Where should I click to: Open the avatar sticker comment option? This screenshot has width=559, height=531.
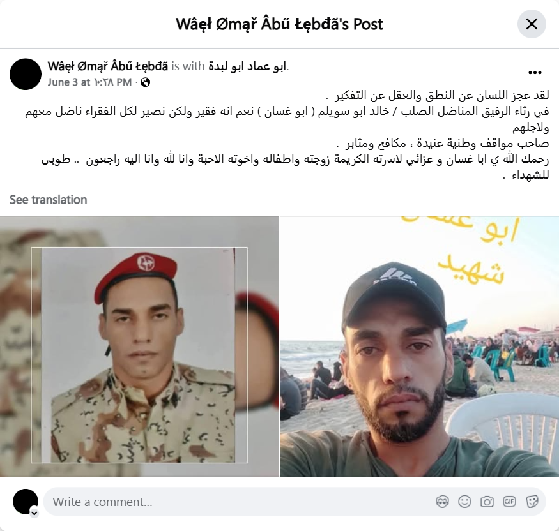tap(442, 502)
